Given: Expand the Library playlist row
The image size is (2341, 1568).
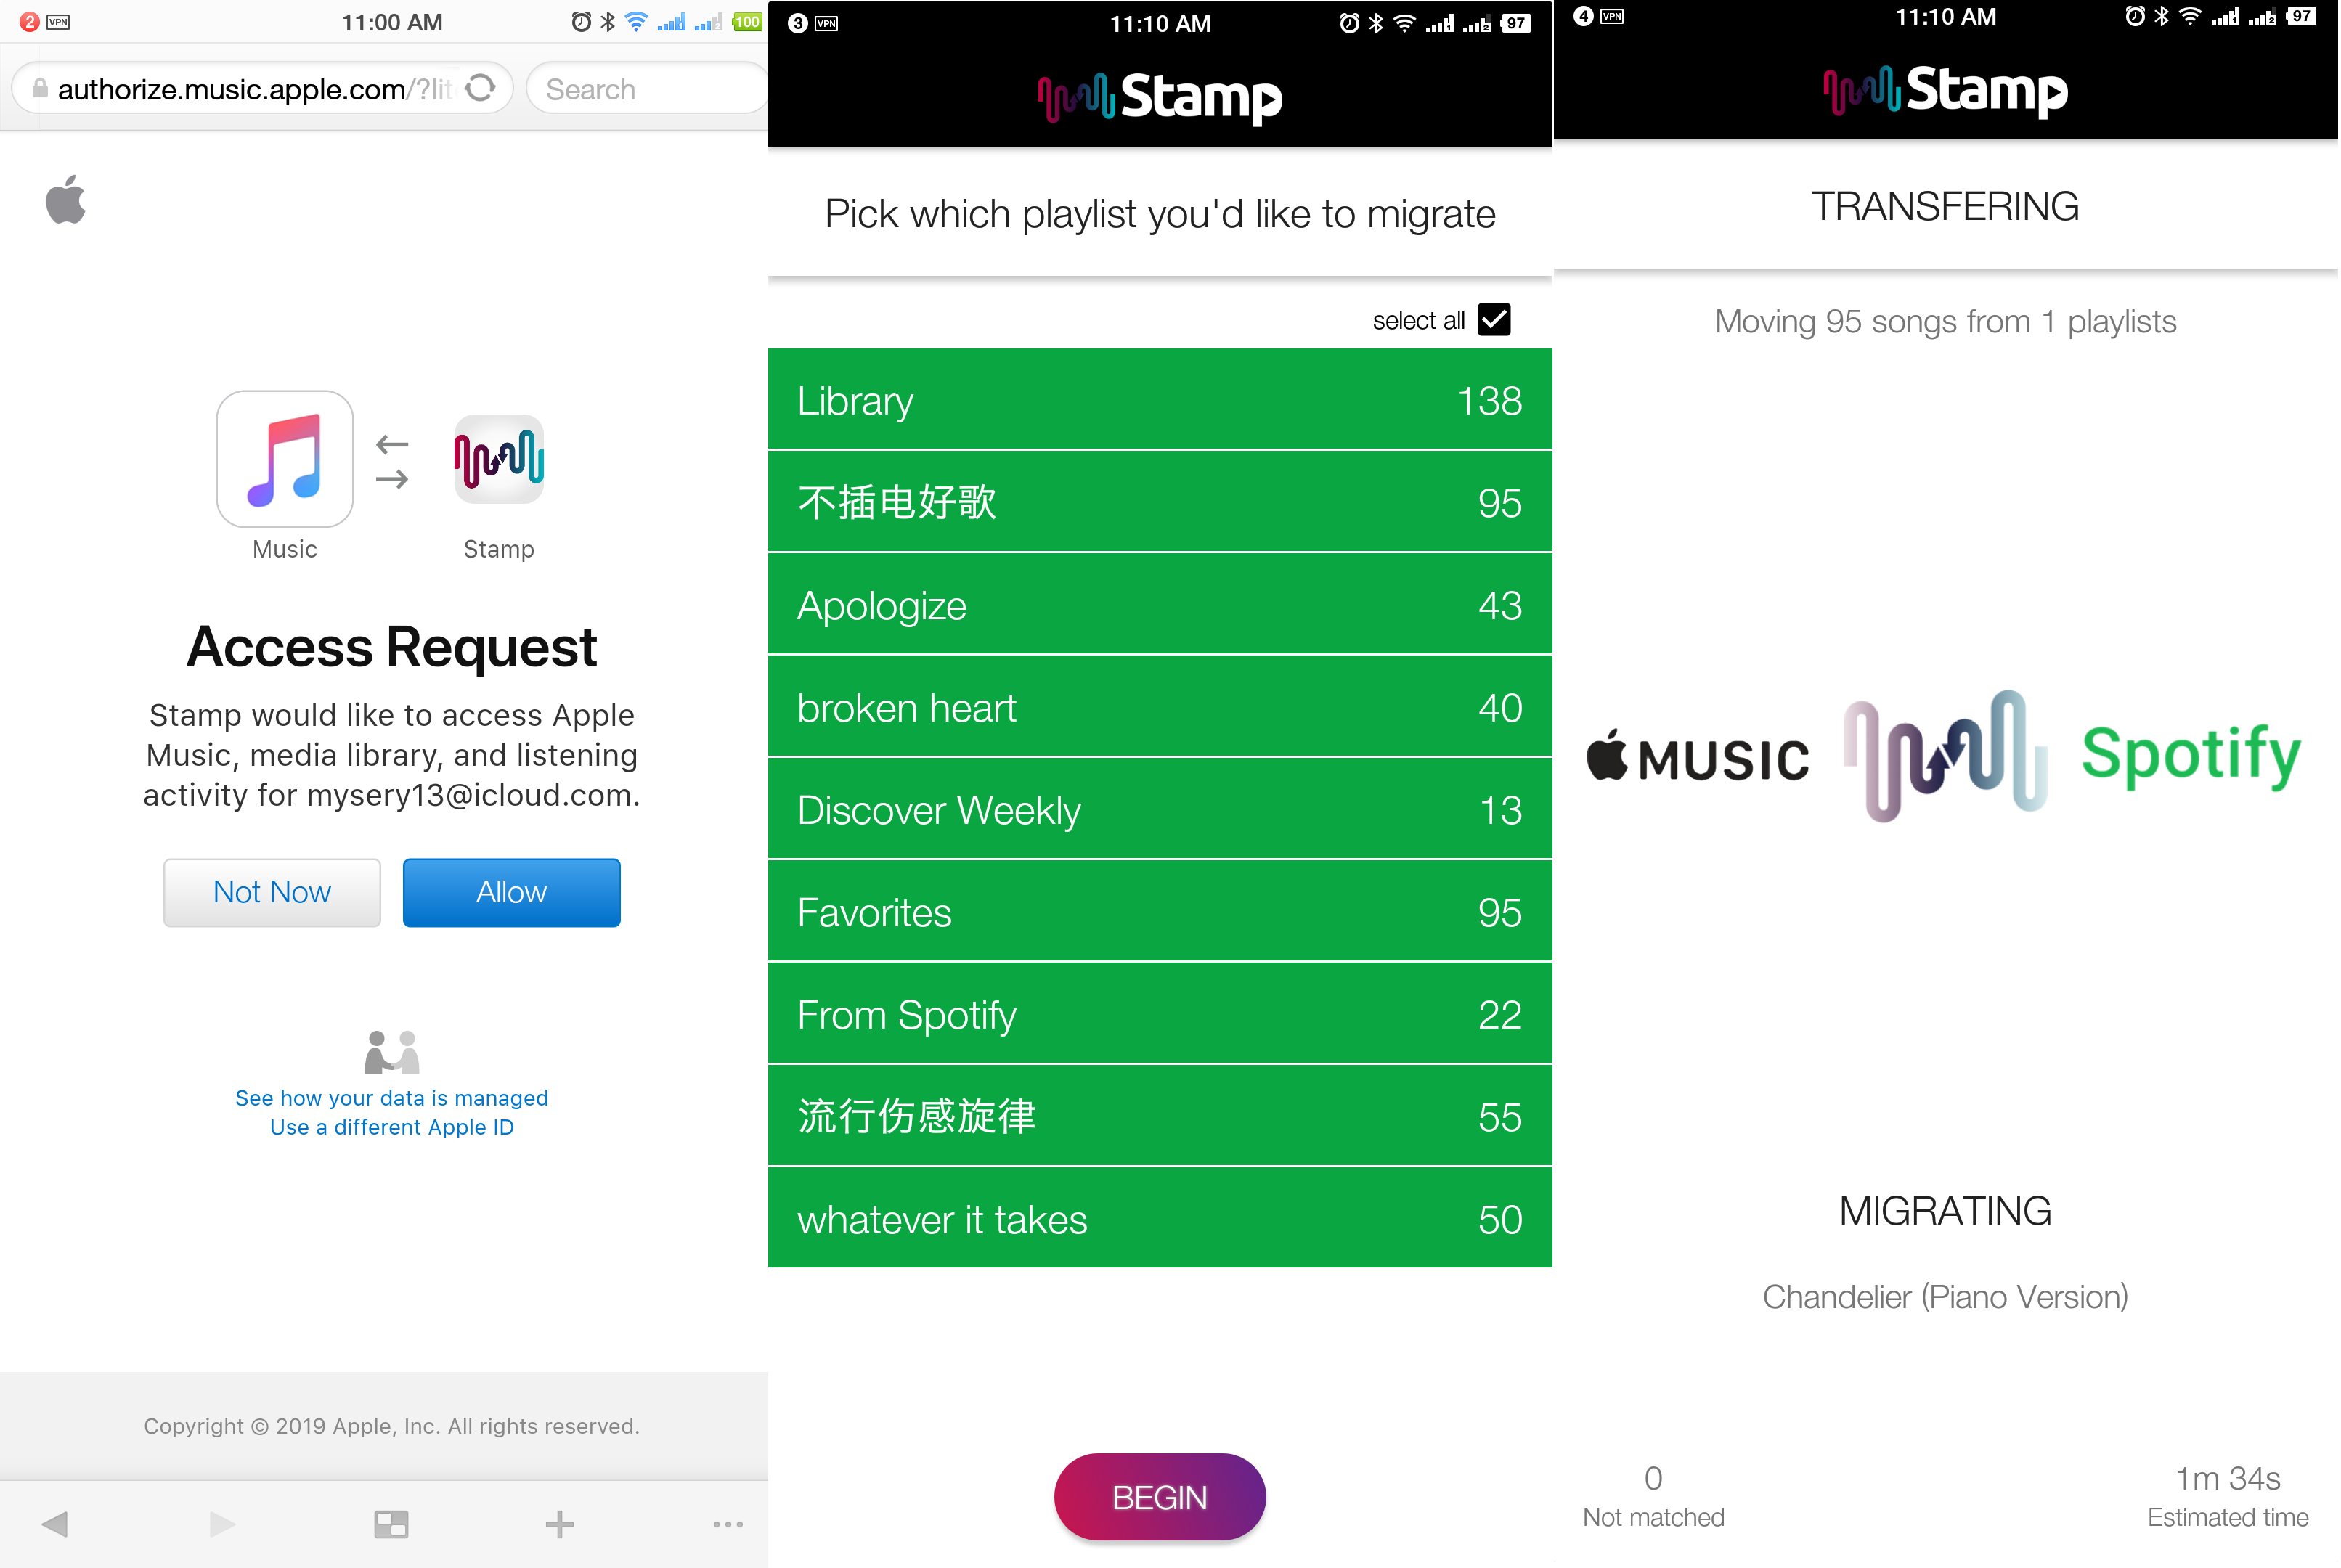Looking at the screenshot, I should pos(1162,399).
